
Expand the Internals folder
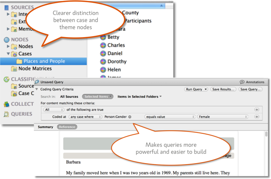(8, 14)
